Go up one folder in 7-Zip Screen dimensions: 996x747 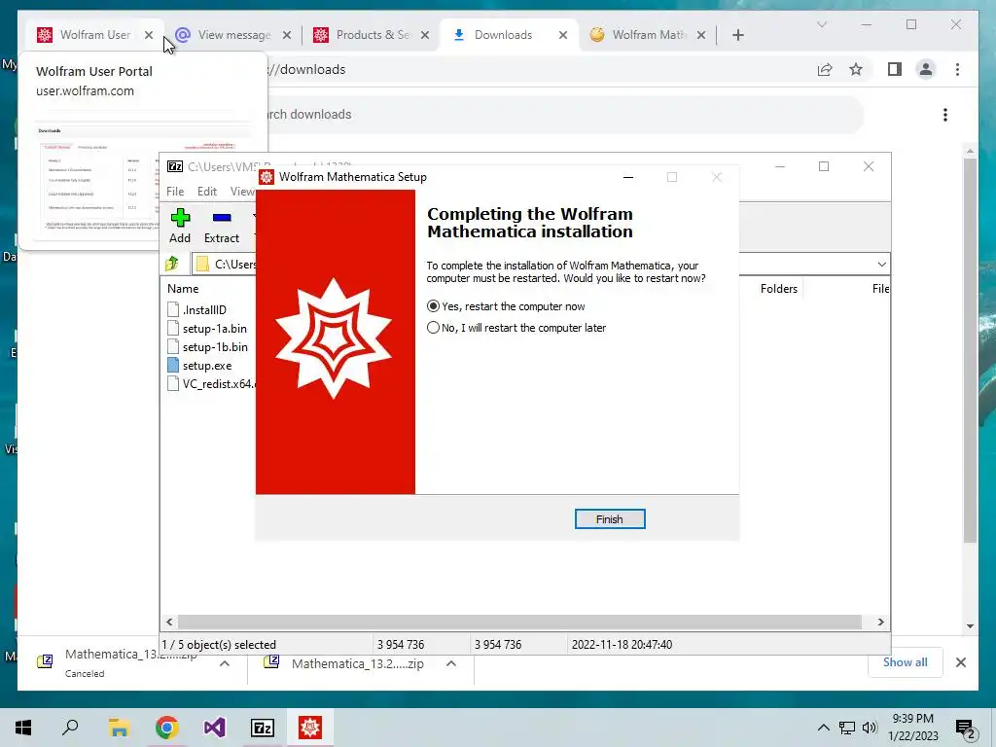(172, 264)
